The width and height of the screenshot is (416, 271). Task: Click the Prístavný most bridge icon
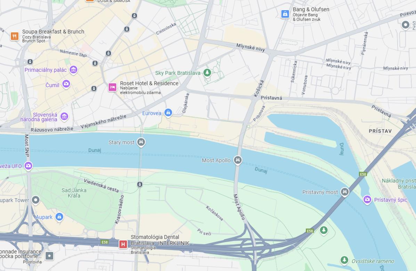(x=345, y=192)
